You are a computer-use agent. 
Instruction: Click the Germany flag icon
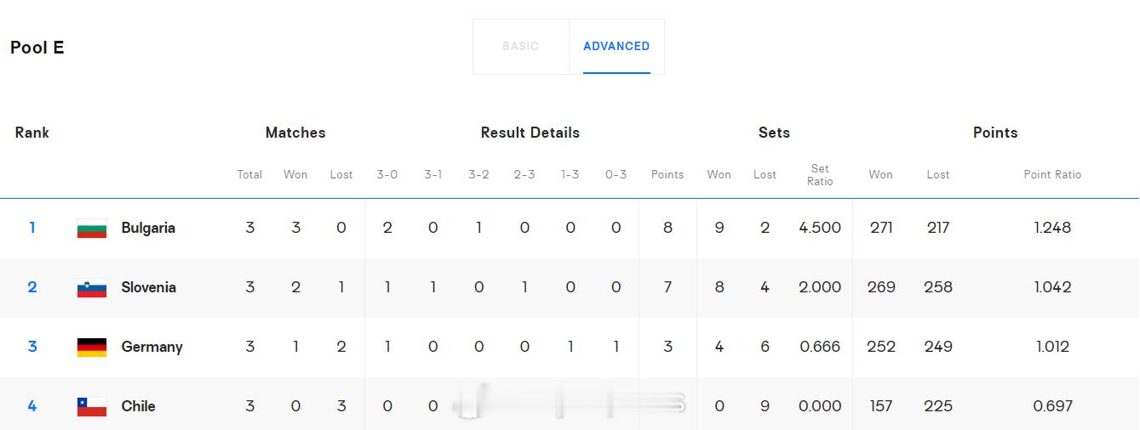[x=92, y=348]
